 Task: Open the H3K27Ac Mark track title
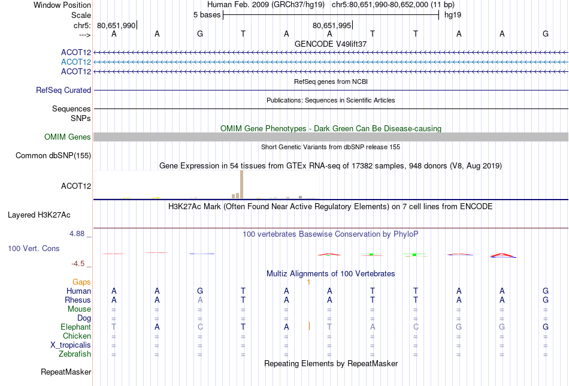331,207
